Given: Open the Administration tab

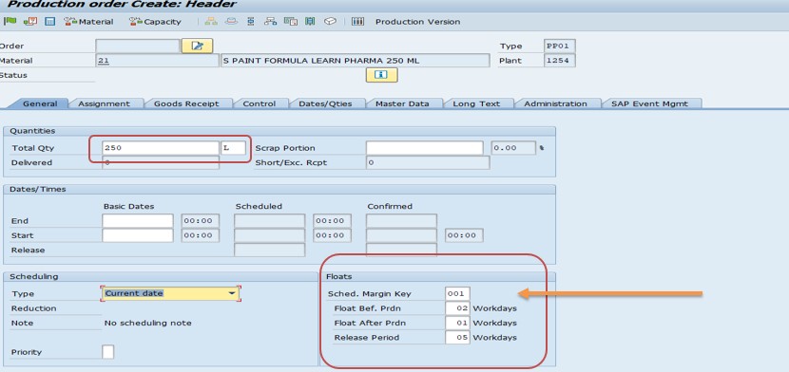Looking at the screenshot, I should (555, 103).
